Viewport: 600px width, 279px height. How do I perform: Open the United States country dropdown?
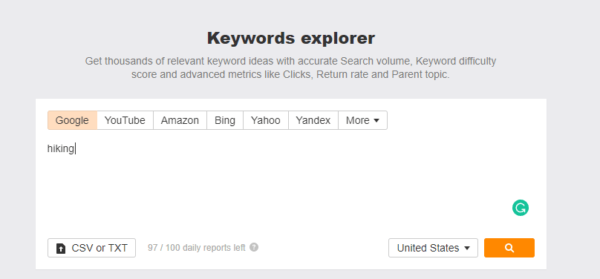click(433, 248)
